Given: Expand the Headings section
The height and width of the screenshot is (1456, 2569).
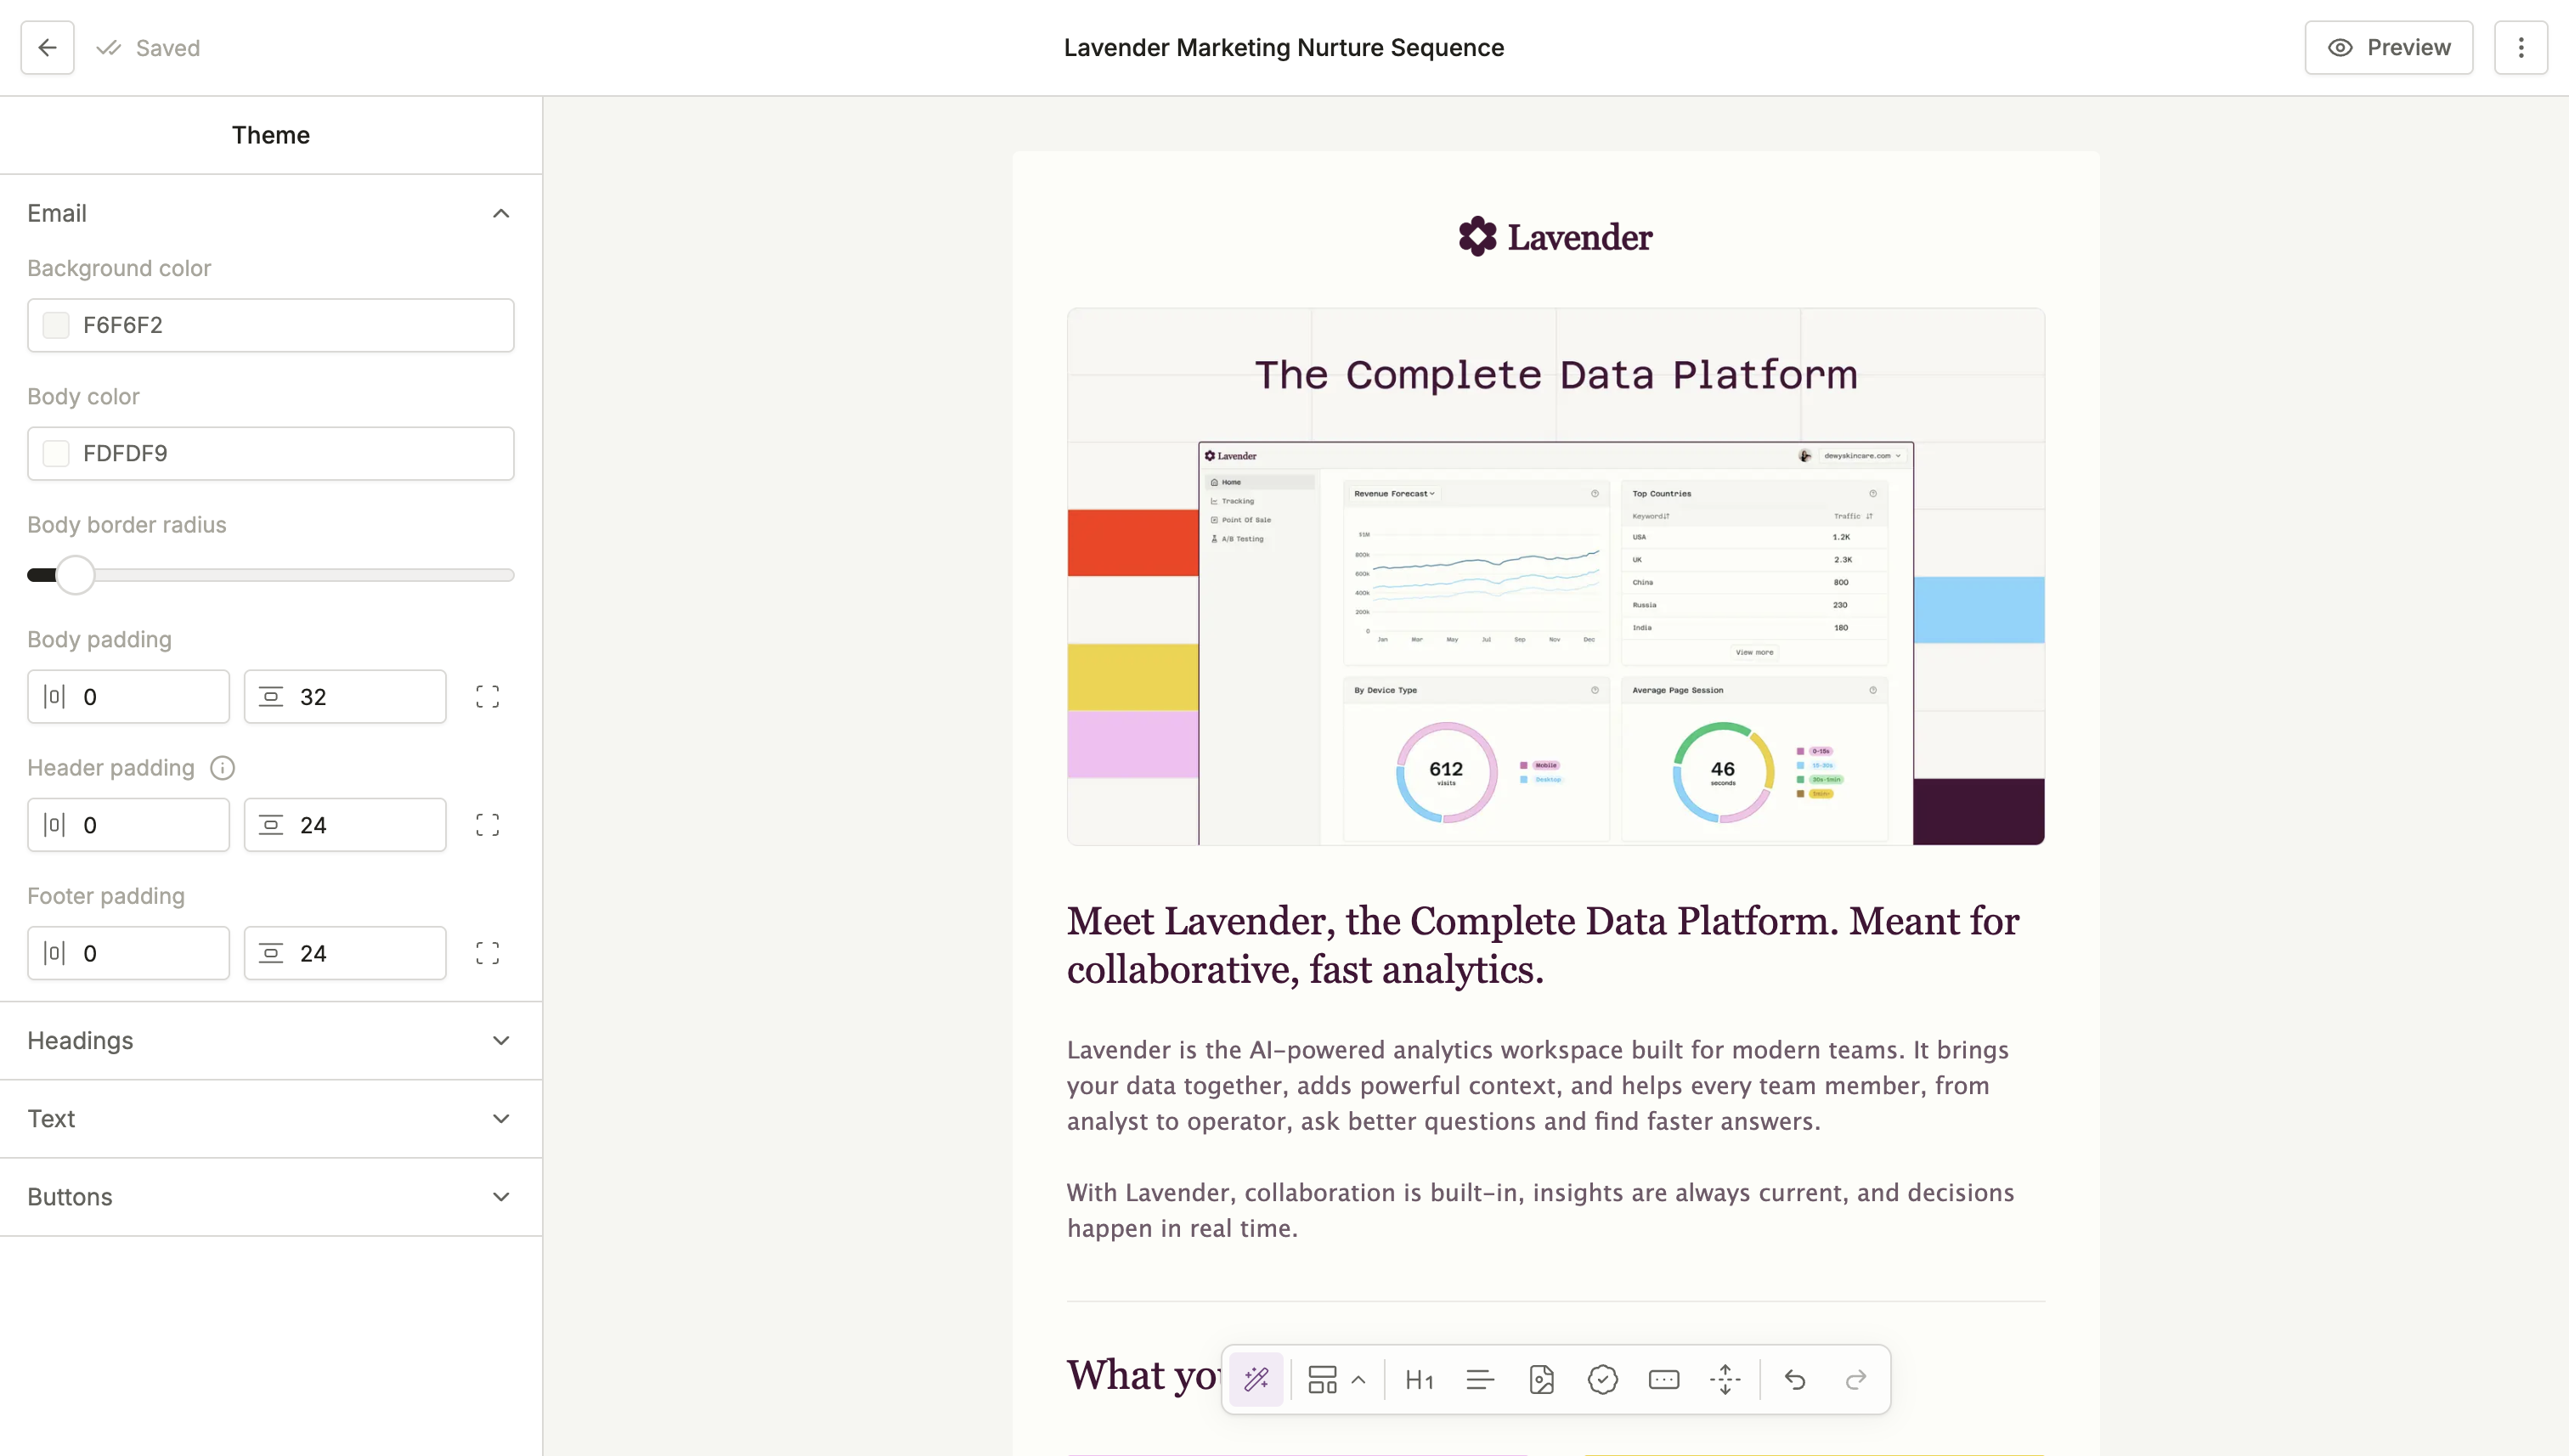Looking at the screenshot, I should point(270,1041).
